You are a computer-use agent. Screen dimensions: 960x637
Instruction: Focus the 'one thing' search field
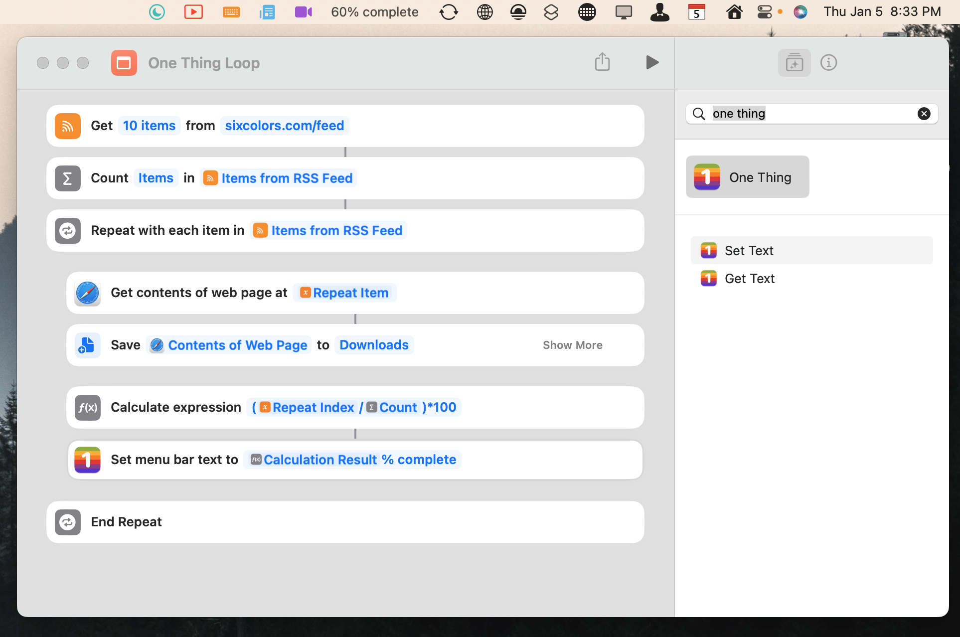click(x=811, y=114)
